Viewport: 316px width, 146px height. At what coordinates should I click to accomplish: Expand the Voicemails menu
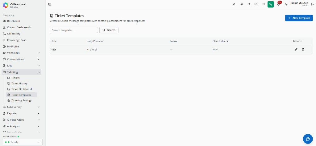[21, 53]
